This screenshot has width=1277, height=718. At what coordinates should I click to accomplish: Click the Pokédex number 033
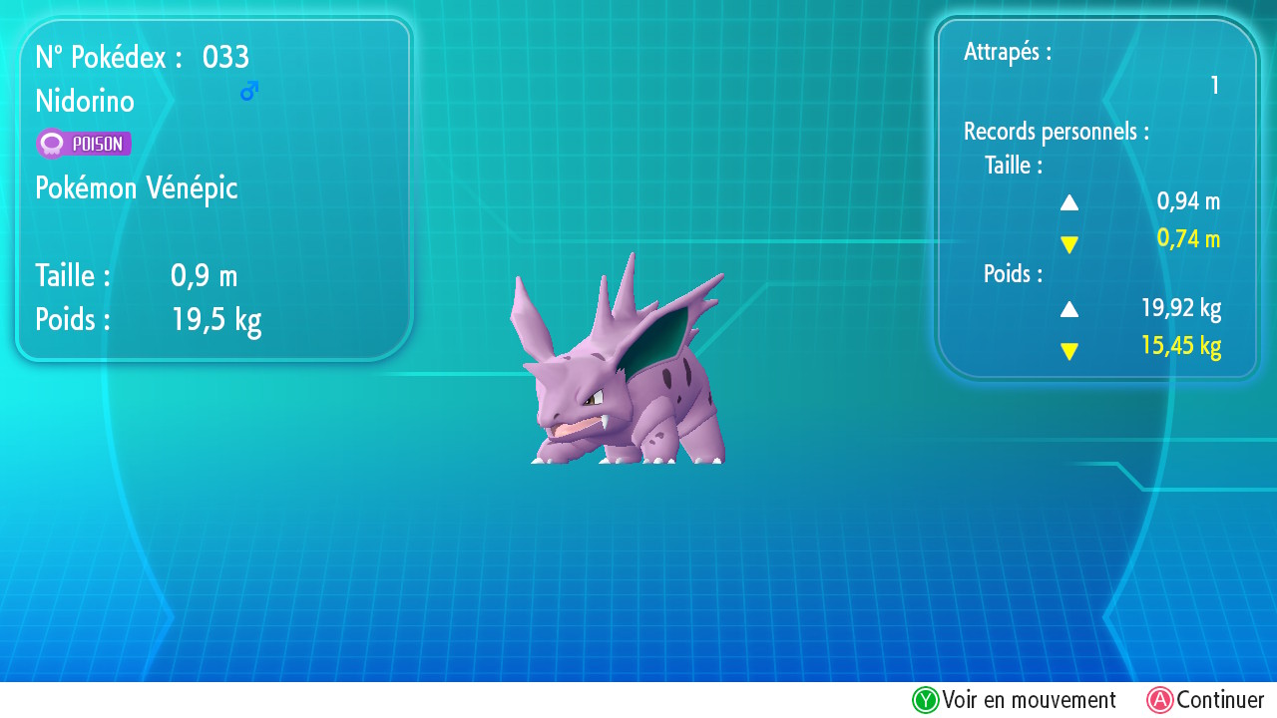[x=225, y=58]
